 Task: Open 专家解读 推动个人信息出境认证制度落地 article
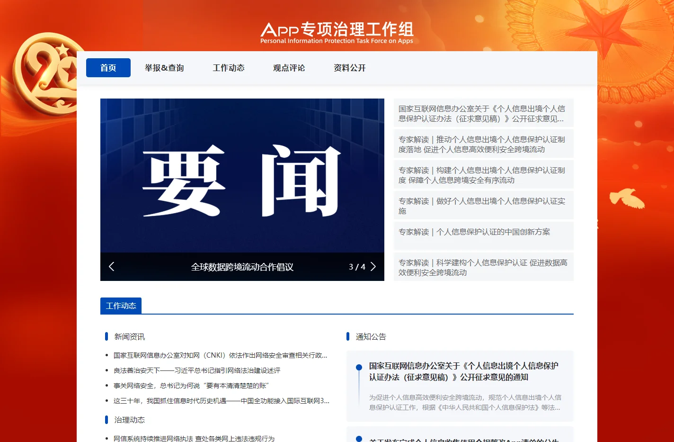(484, 144)
